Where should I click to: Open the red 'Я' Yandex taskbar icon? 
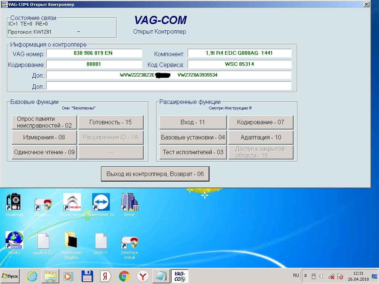(105, 276)
